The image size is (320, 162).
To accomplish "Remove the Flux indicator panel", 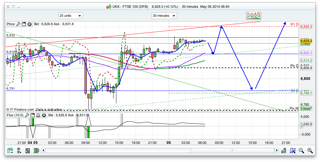I will click(x=44, y=115).
